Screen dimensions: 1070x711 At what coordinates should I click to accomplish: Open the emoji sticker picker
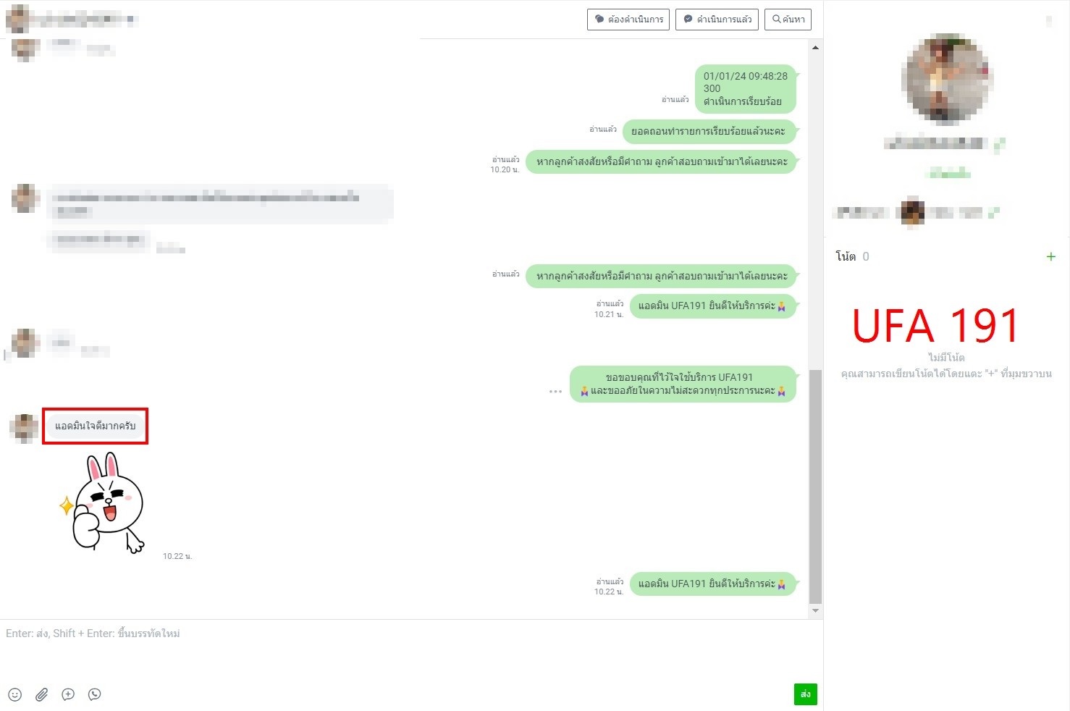15,694
